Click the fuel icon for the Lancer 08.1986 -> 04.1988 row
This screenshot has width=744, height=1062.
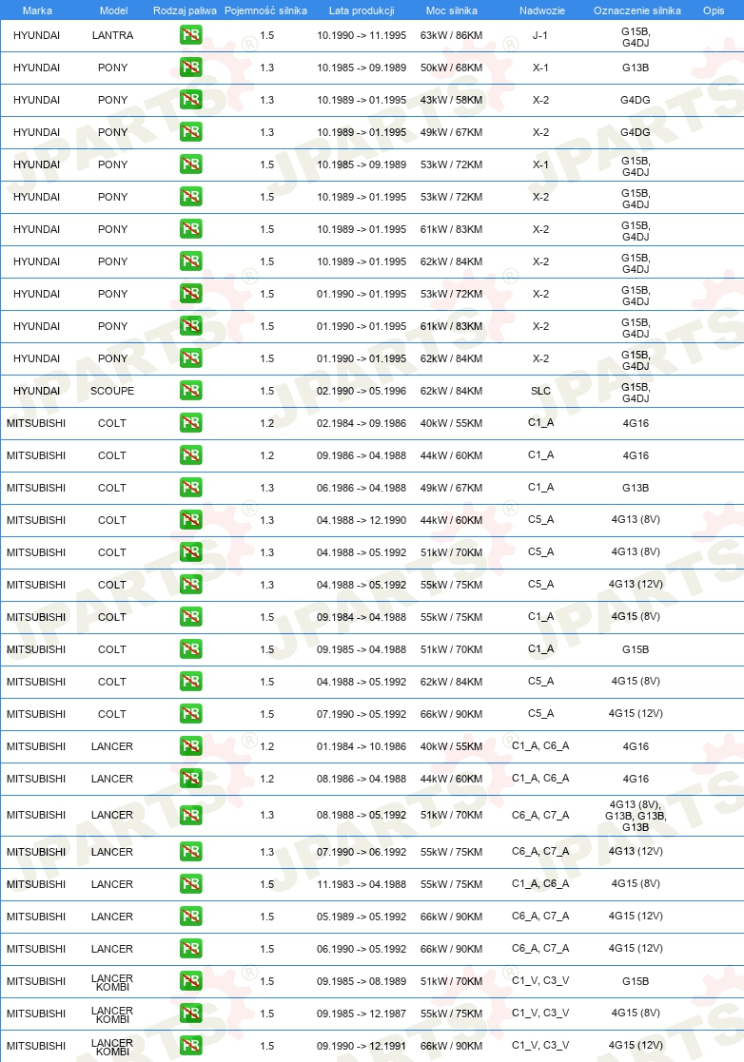pyautogui.click(x=191, y=779)
